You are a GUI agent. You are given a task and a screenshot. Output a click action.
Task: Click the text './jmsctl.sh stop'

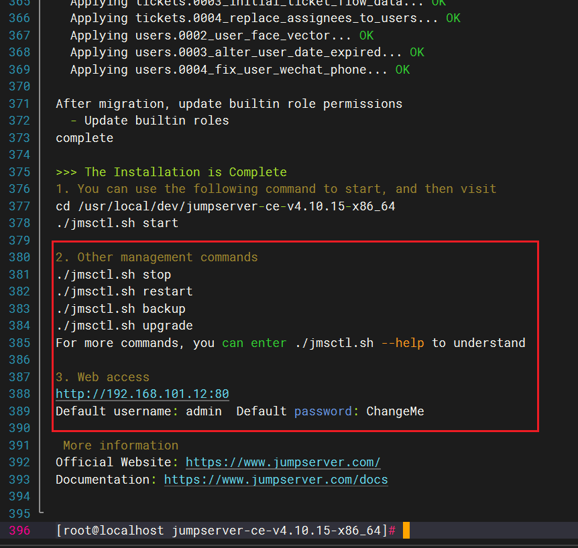point(113,275)
